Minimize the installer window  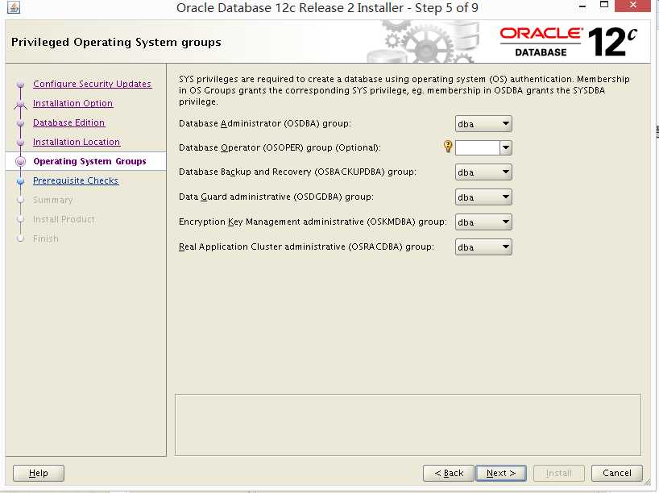tap(582, 6)
